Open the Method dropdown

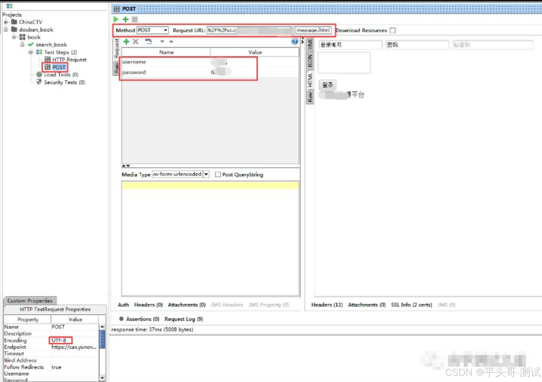point(165,30)
